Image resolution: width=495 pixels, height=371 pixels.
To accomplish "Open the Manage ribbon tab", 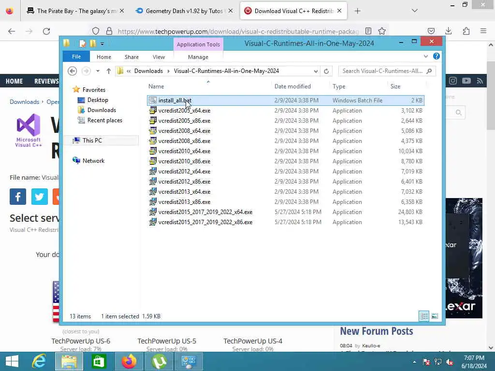I will [x=198, y=57].
